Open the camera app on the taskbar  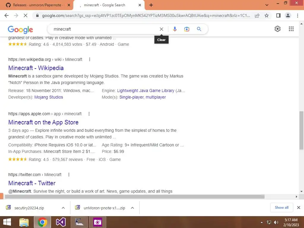pyautogui.click(x=97, y=222)
